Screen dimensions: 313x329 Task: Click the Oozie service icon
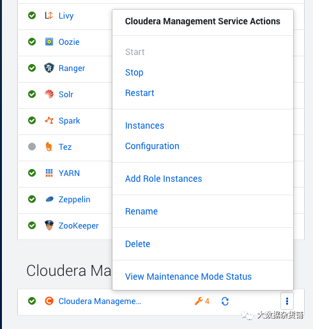pyautogui.click(x=49, y=42)
